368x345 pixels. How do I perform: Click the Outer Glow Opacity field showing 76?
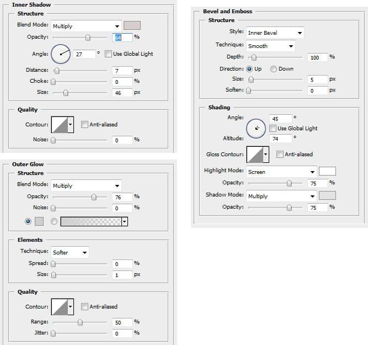[x=122, y=197]
